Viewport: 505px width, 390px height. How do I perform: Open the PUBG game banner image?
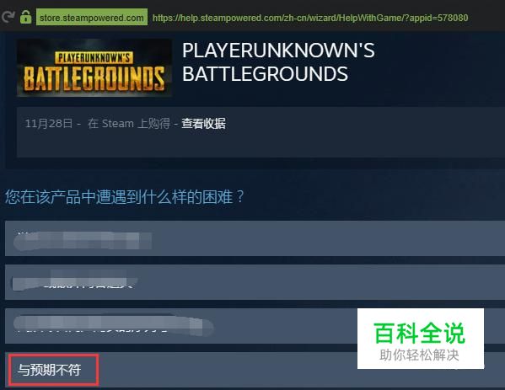[x=94, y=68]
